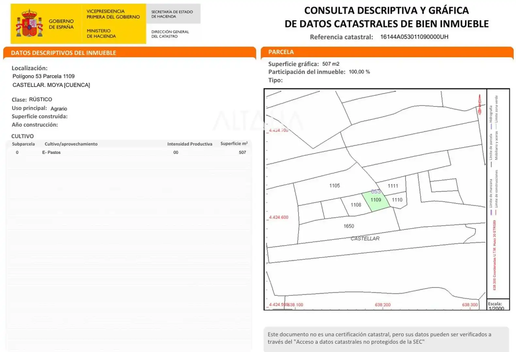Click parcel label 1110 on the map
The width and height of the screenshot is (516, 352).
pyautogui.click(x=397, y=200)
